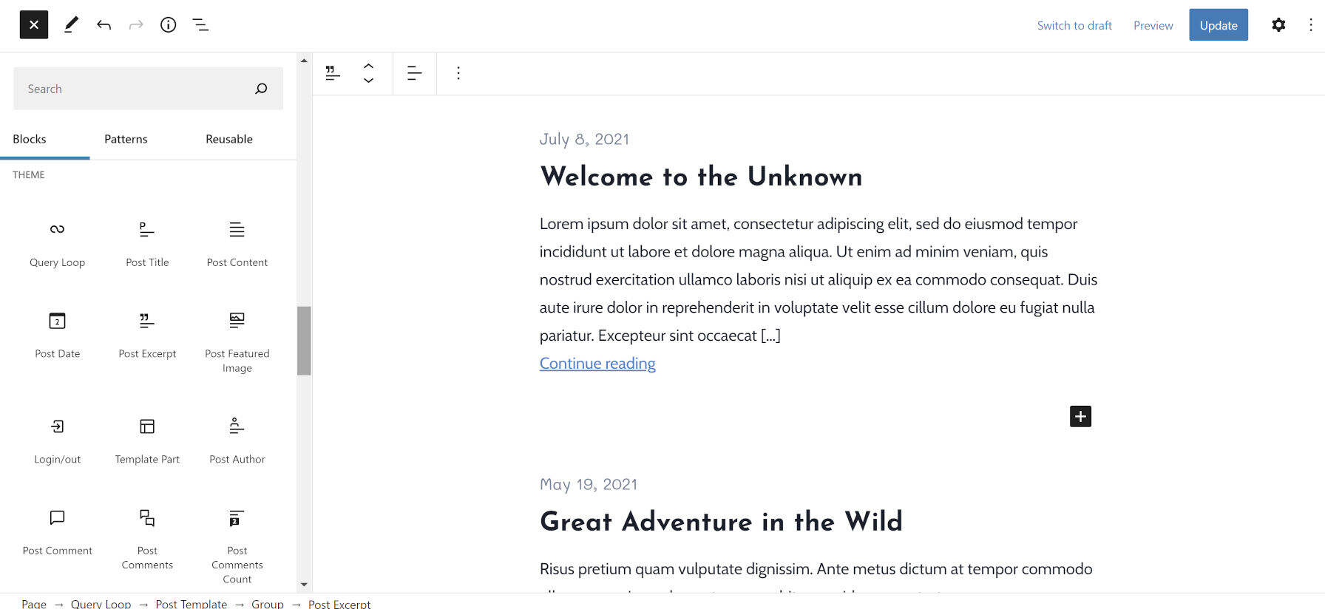
Task: Click the block Search field
Action: 137,89
